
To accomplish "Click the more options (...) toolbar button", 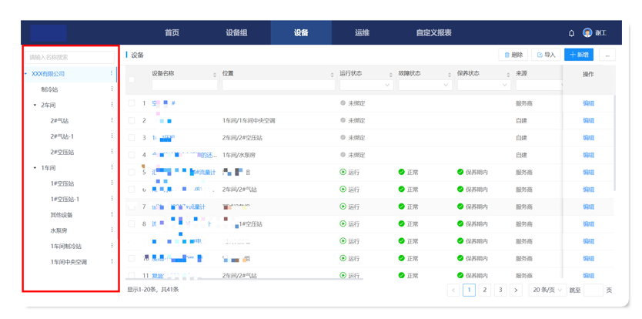I will coord(607,55).
